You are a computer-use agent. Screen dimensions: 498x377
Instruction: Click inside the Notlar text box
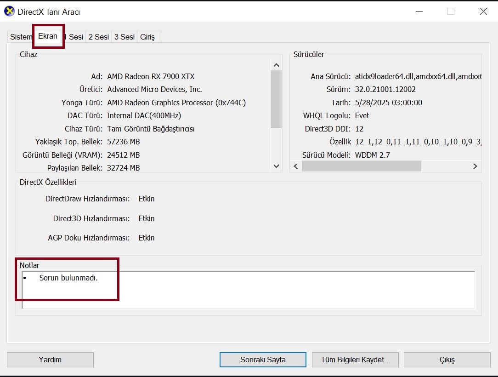[249, 290]
